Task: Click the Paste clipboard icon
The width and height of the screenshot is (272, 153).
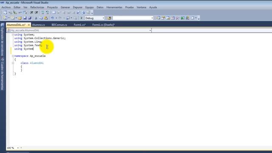Action: pyautogui.click(x=46, y=18)
